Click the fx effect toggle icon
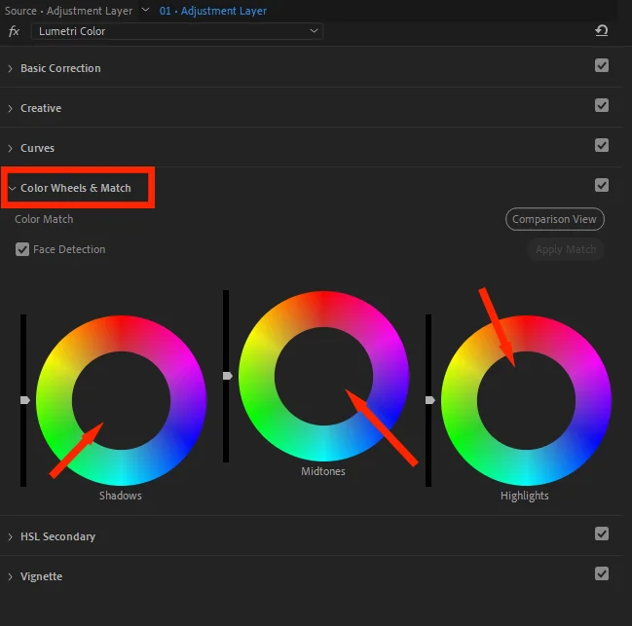The image size is (632, 626). 14,31
